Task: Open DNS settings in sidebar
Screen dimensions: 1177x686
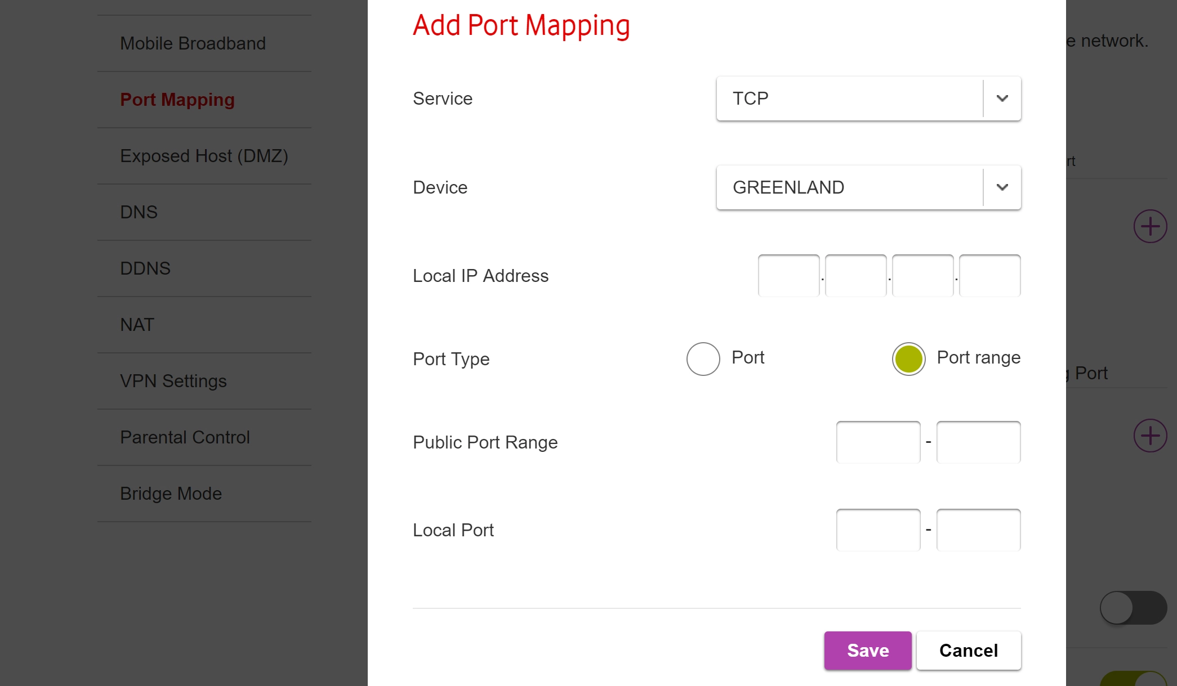Action: (139, 212)
